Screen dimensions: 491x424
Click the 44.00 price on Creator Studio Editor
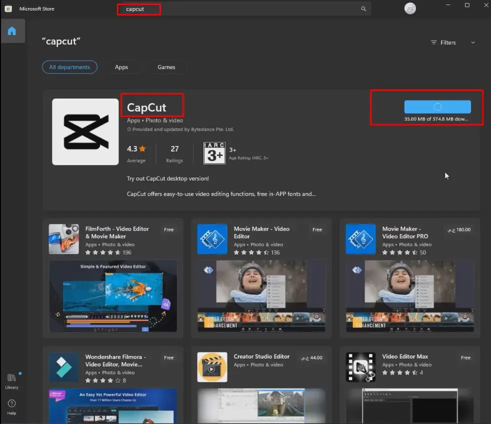point(311,358)
